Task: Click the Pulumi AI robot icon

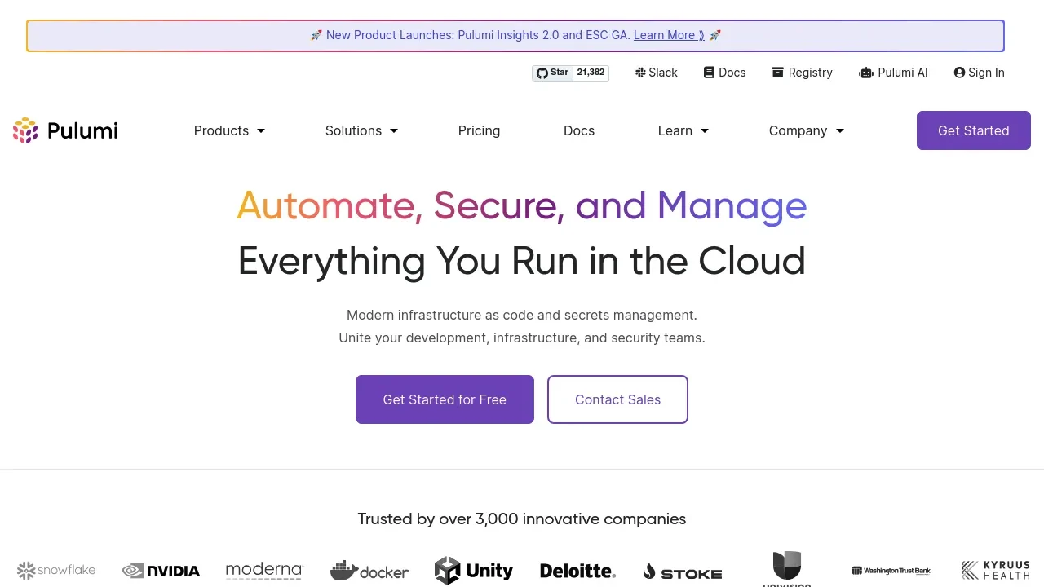Action: click(x=866, y=73)
